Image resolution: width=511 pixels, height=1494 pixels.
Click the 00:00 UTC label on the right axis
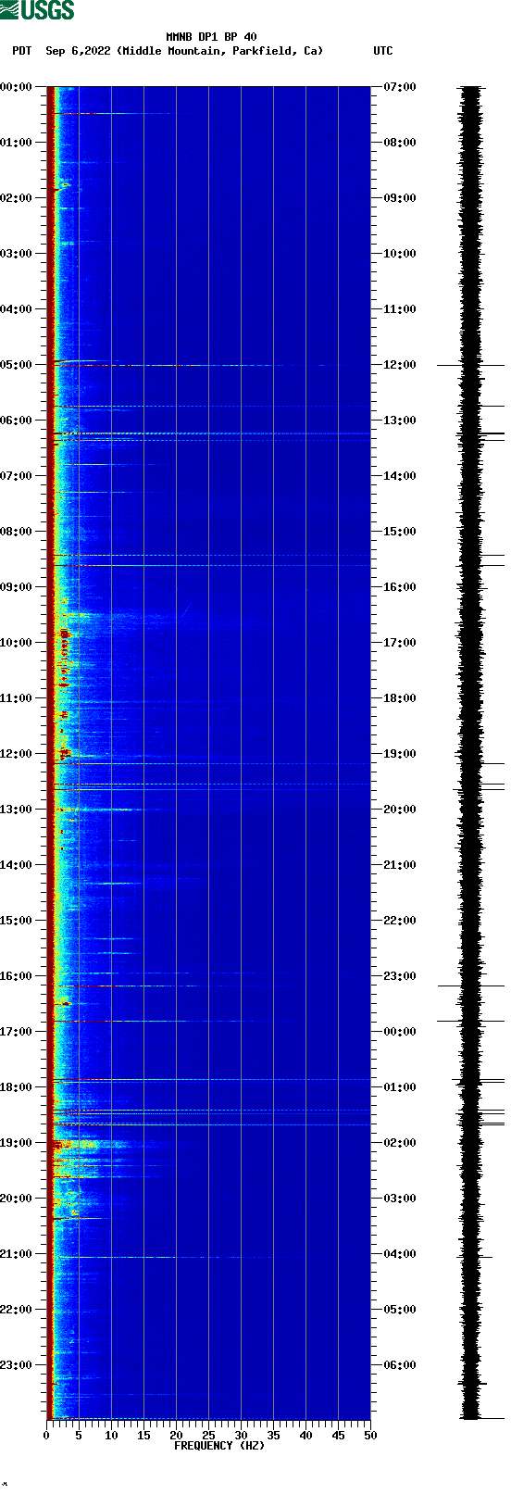[400, 1032]
